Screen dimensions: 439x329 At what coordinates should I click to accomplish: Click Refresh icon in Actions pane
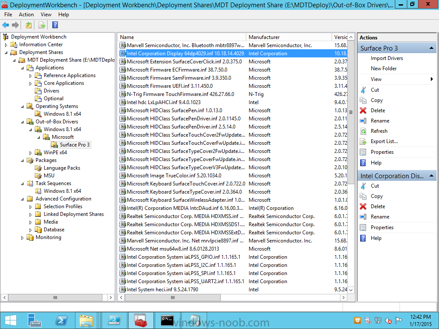coord(363,131)
